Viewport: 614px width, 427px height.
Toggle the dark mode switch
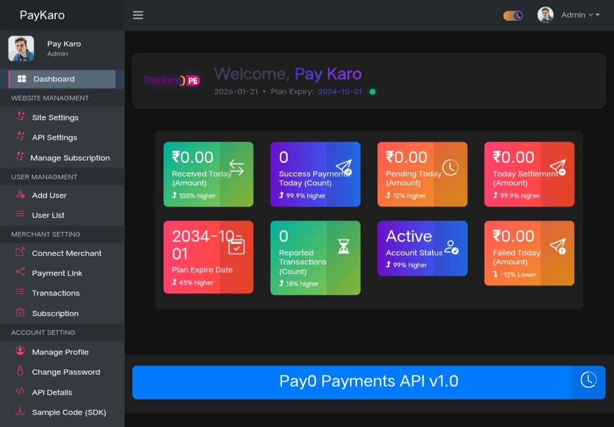[513, 15]
